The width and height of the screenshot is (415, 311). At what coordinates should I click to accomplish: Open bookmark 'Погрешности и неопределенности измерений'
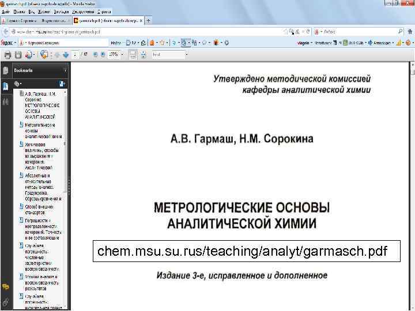pyautogui.click(x=43, y=229)
